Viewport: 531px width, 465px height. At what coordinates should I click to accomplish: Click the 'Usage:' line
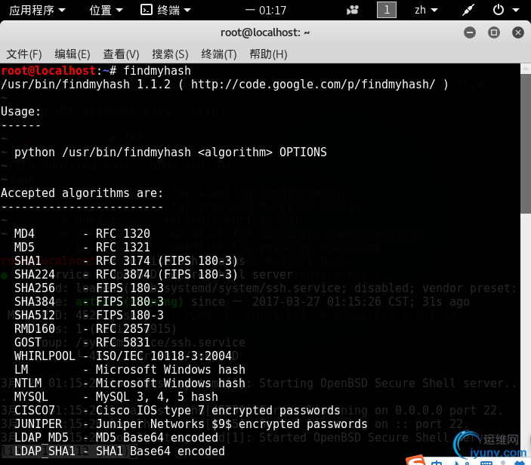20,111
